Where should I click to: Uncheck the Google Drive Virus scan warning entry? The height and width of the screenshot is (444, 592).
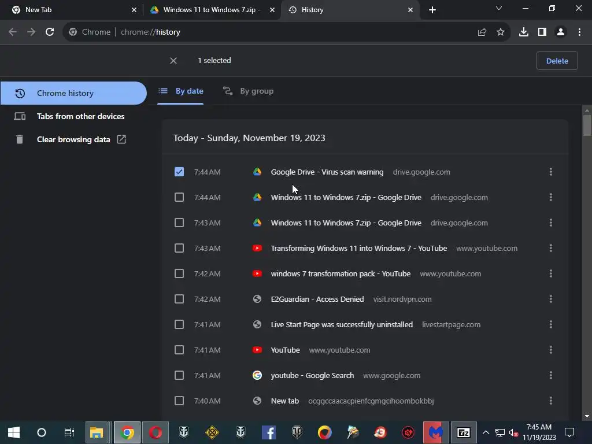point(179,172)
